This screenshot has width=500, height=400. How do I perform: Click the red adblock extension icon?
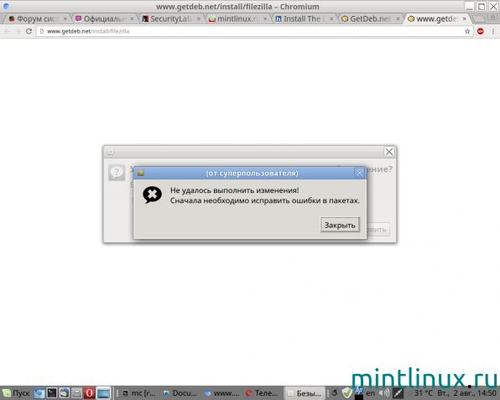pos(481,31)
